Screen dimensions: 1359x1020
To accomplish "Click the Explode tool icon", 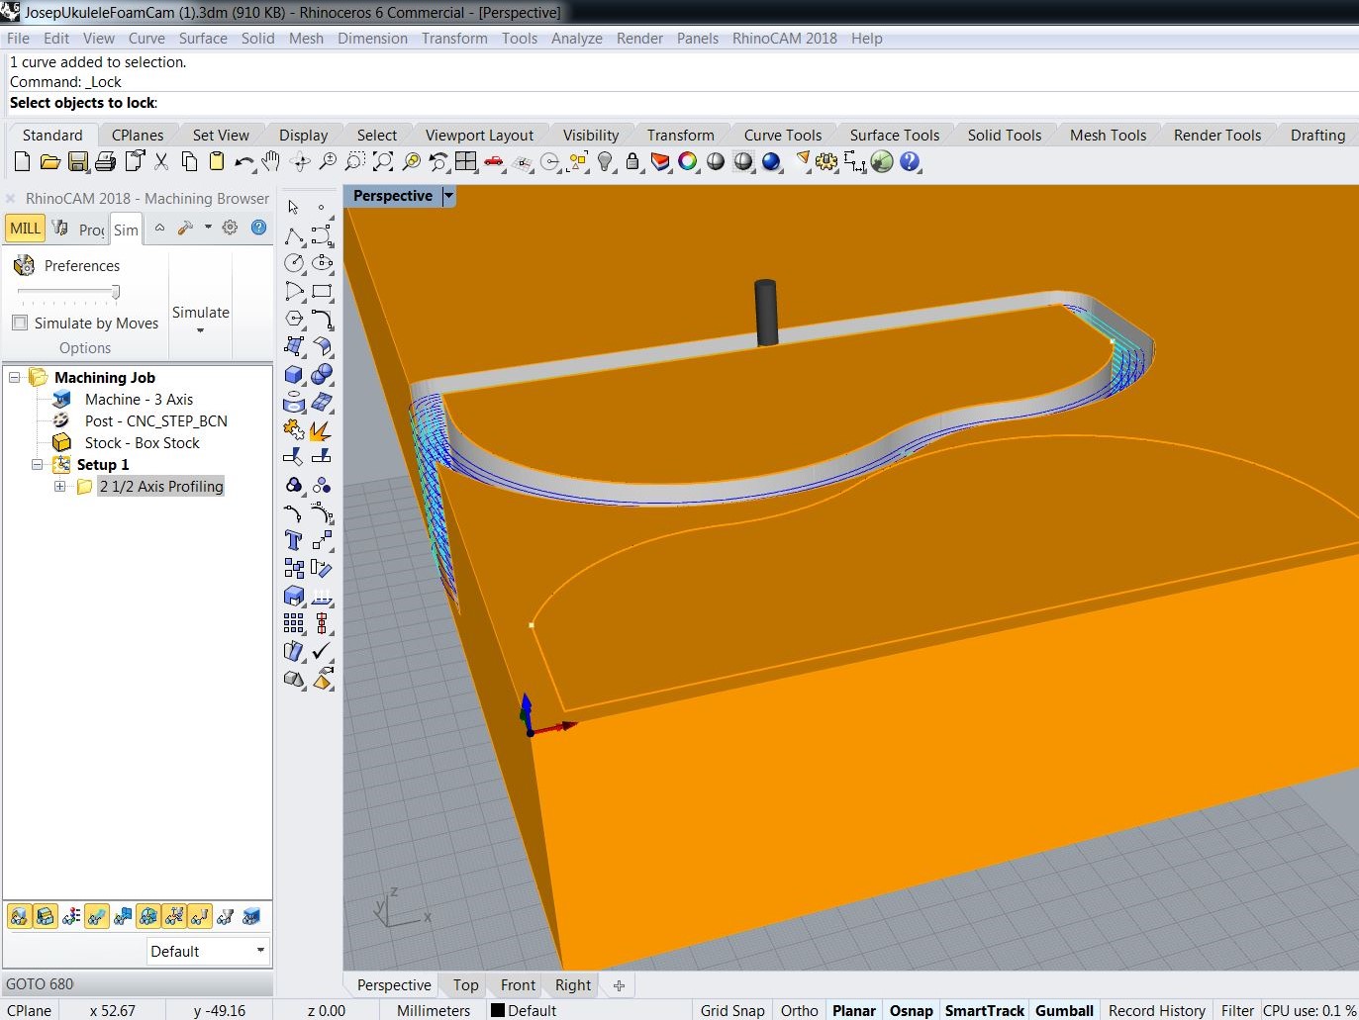I will click(x=322, y=430).
